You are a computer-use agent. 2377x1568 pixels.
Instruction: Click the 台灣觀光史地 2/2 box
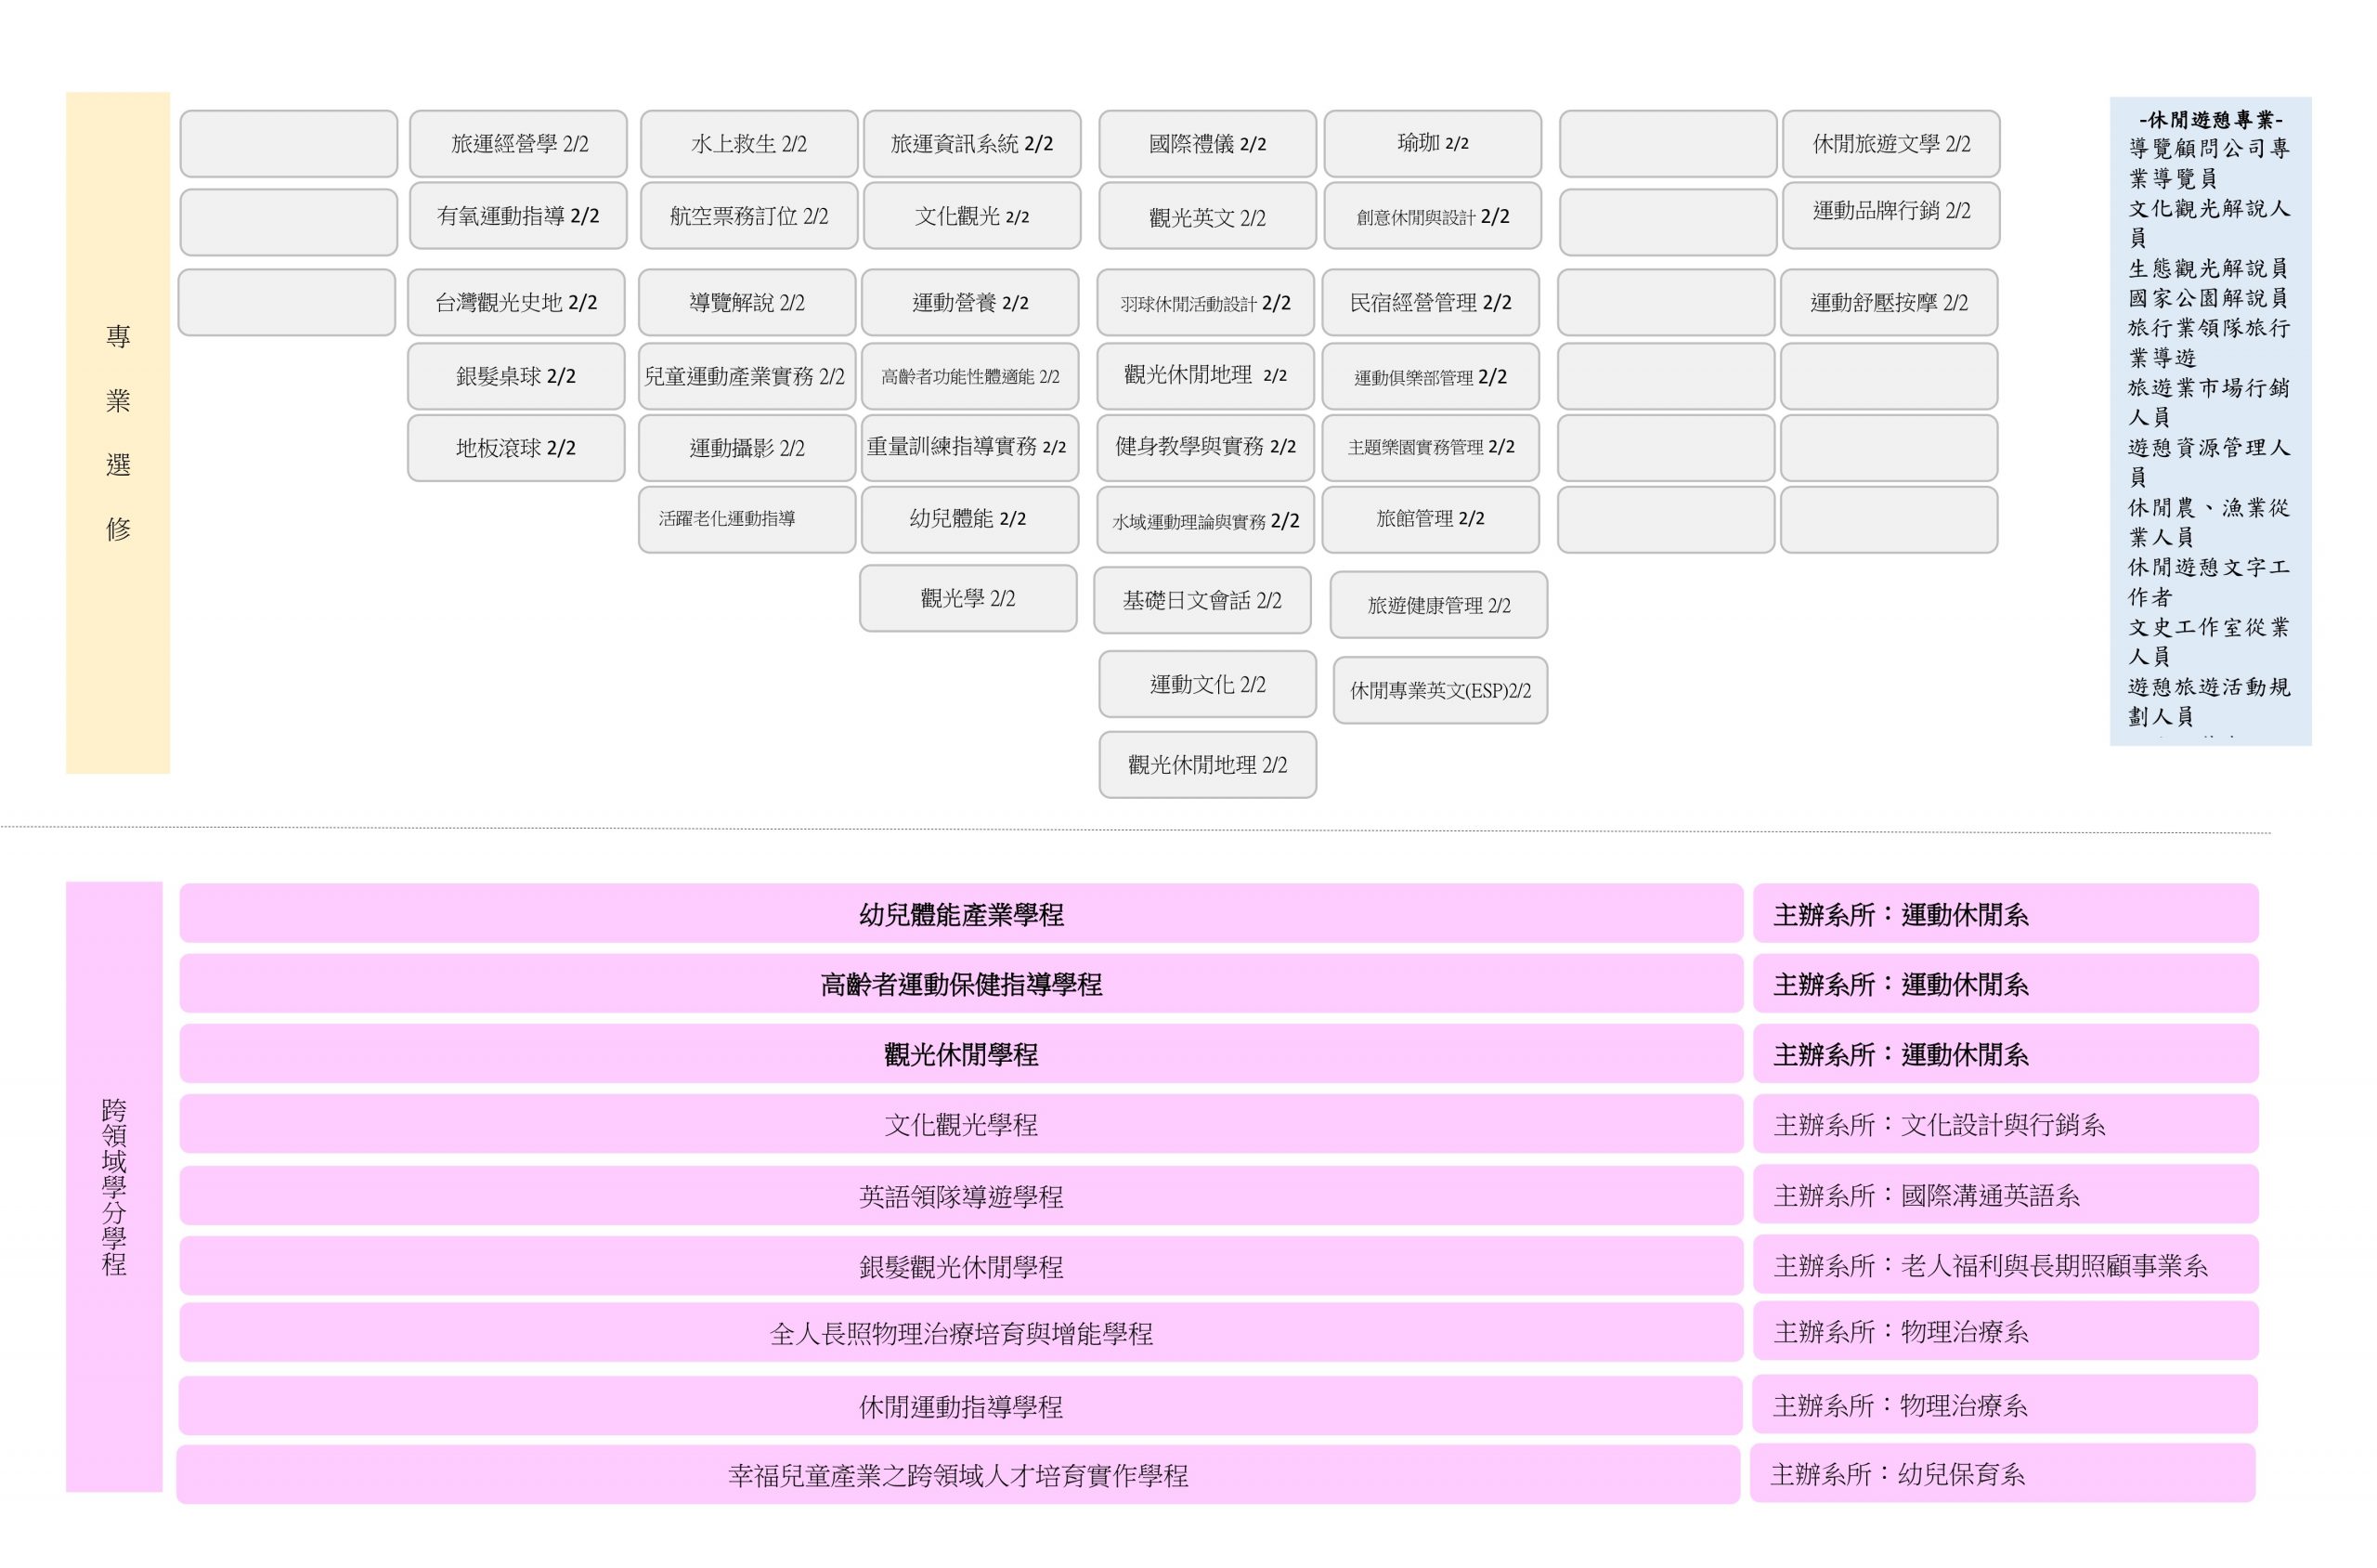click(x=517, y=302)
